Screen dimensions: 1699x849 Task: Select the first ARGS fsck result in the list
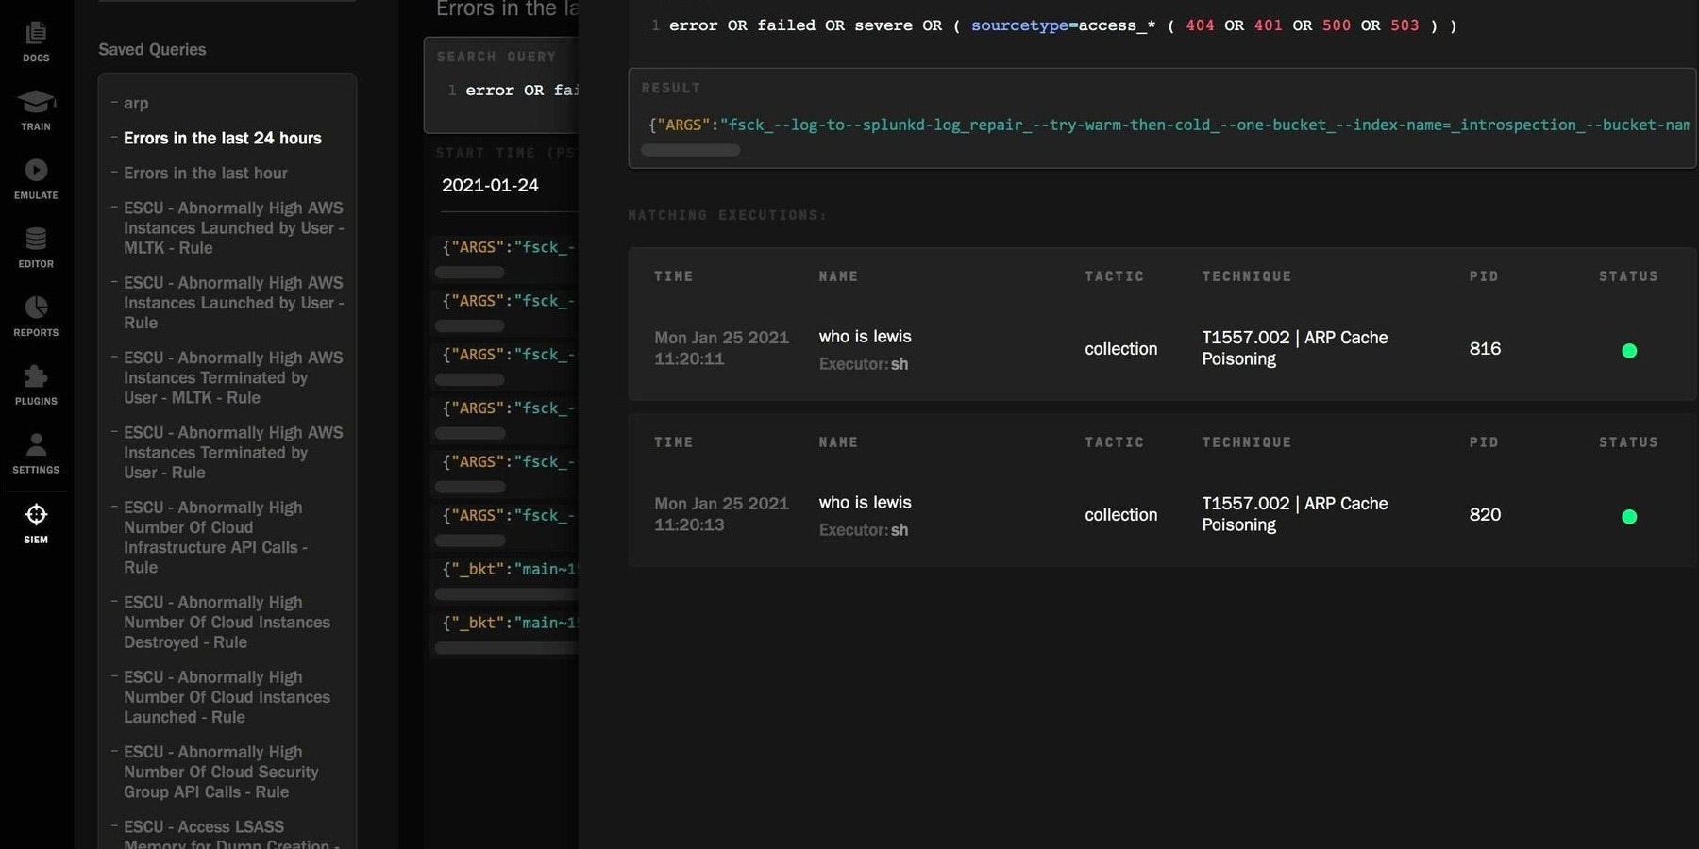509,247
